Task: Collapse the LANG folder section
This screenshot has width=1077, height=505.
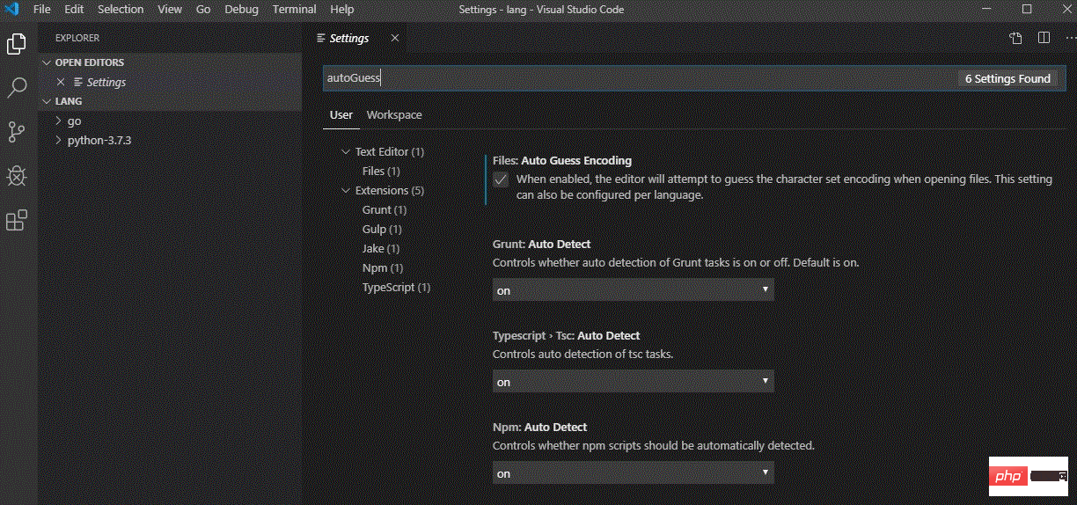Action: (48, 101)
